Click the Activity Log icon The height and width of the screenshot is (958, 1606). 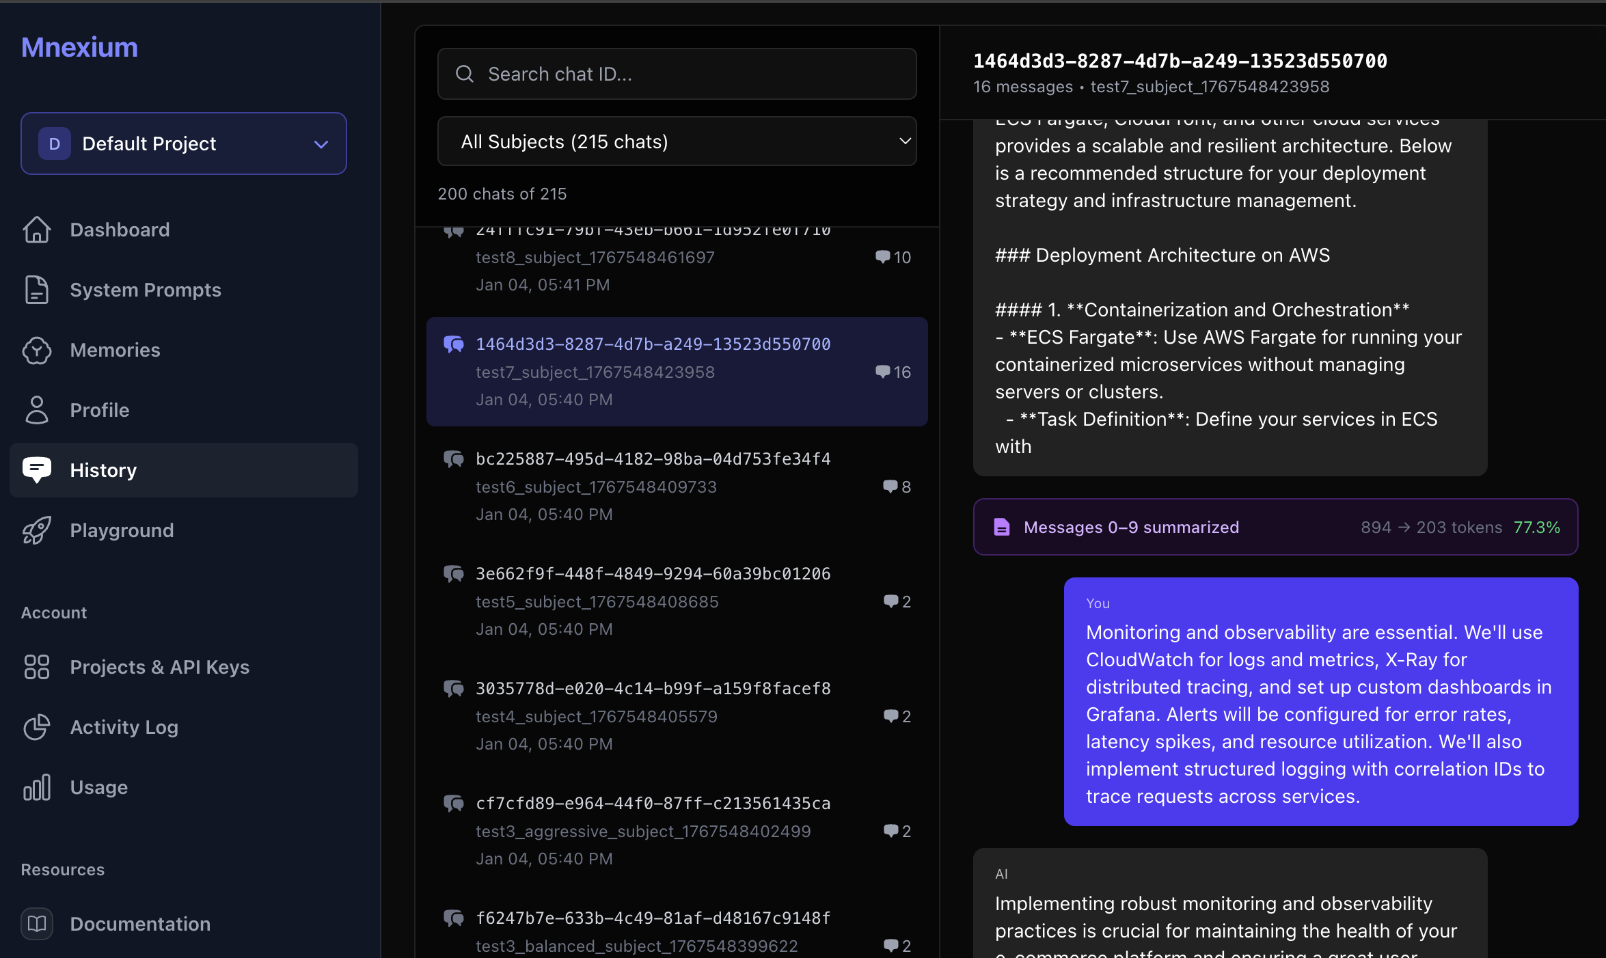point(38,727)
